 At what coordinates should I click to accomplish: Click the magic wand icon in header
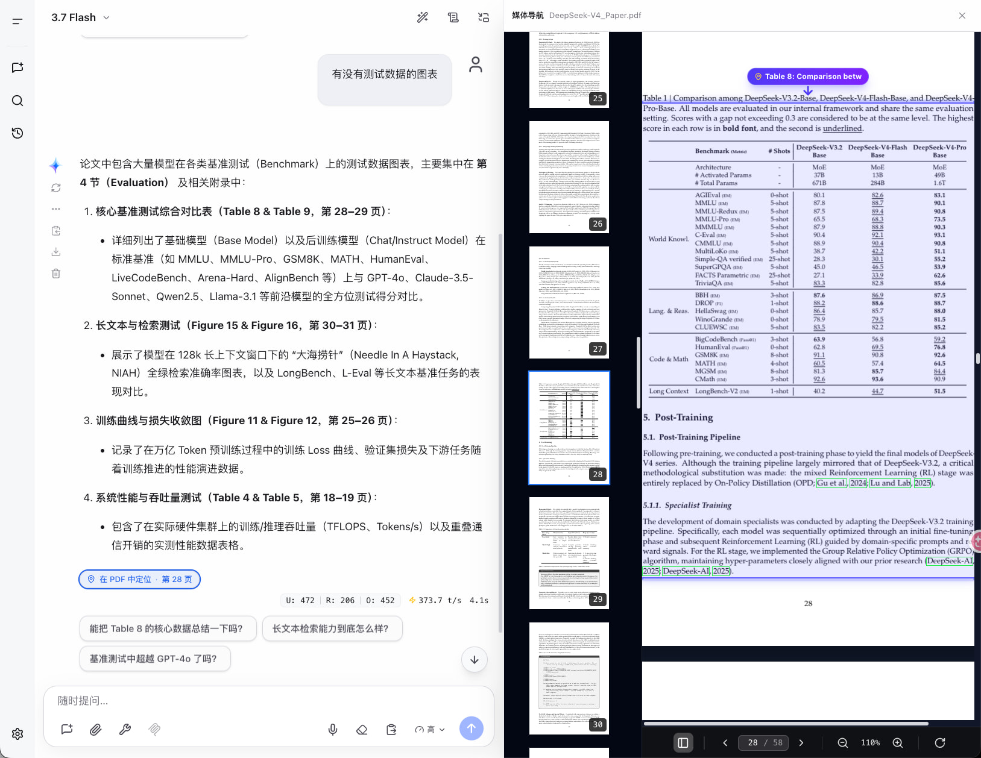tap(423, 17)
